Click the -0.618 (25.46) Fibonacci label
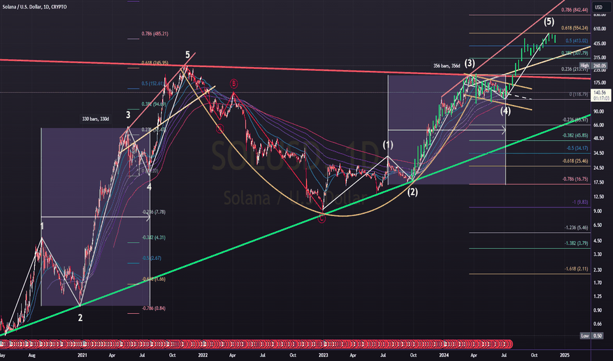The image size is (613, 361). click(575, 161)
